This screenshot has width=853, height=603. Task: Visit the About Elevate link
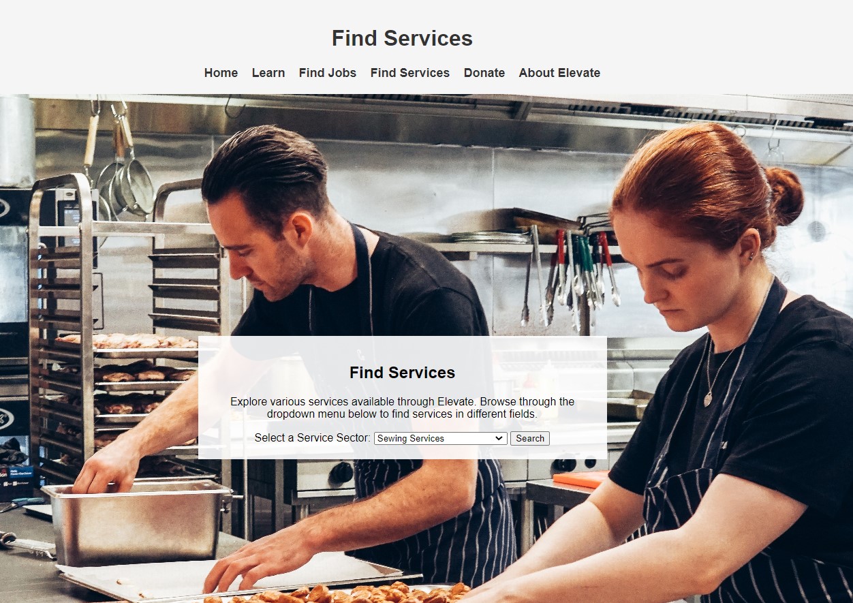tap(559, 73)
